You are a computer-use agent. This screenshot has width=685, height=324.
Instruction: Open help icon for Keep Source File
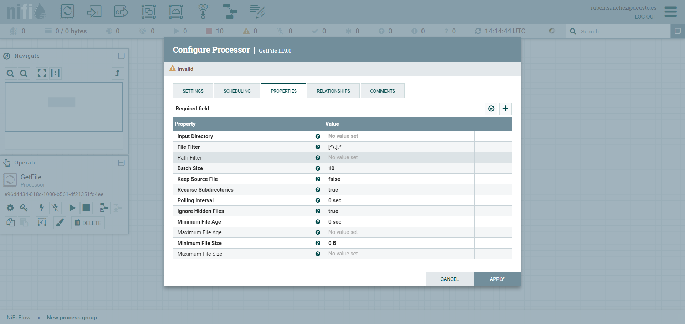click(x=318, y=179)
